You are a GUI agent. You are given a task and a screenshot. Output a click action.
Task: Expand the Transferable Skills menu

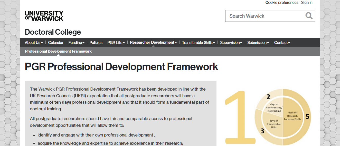click(198, 43)
